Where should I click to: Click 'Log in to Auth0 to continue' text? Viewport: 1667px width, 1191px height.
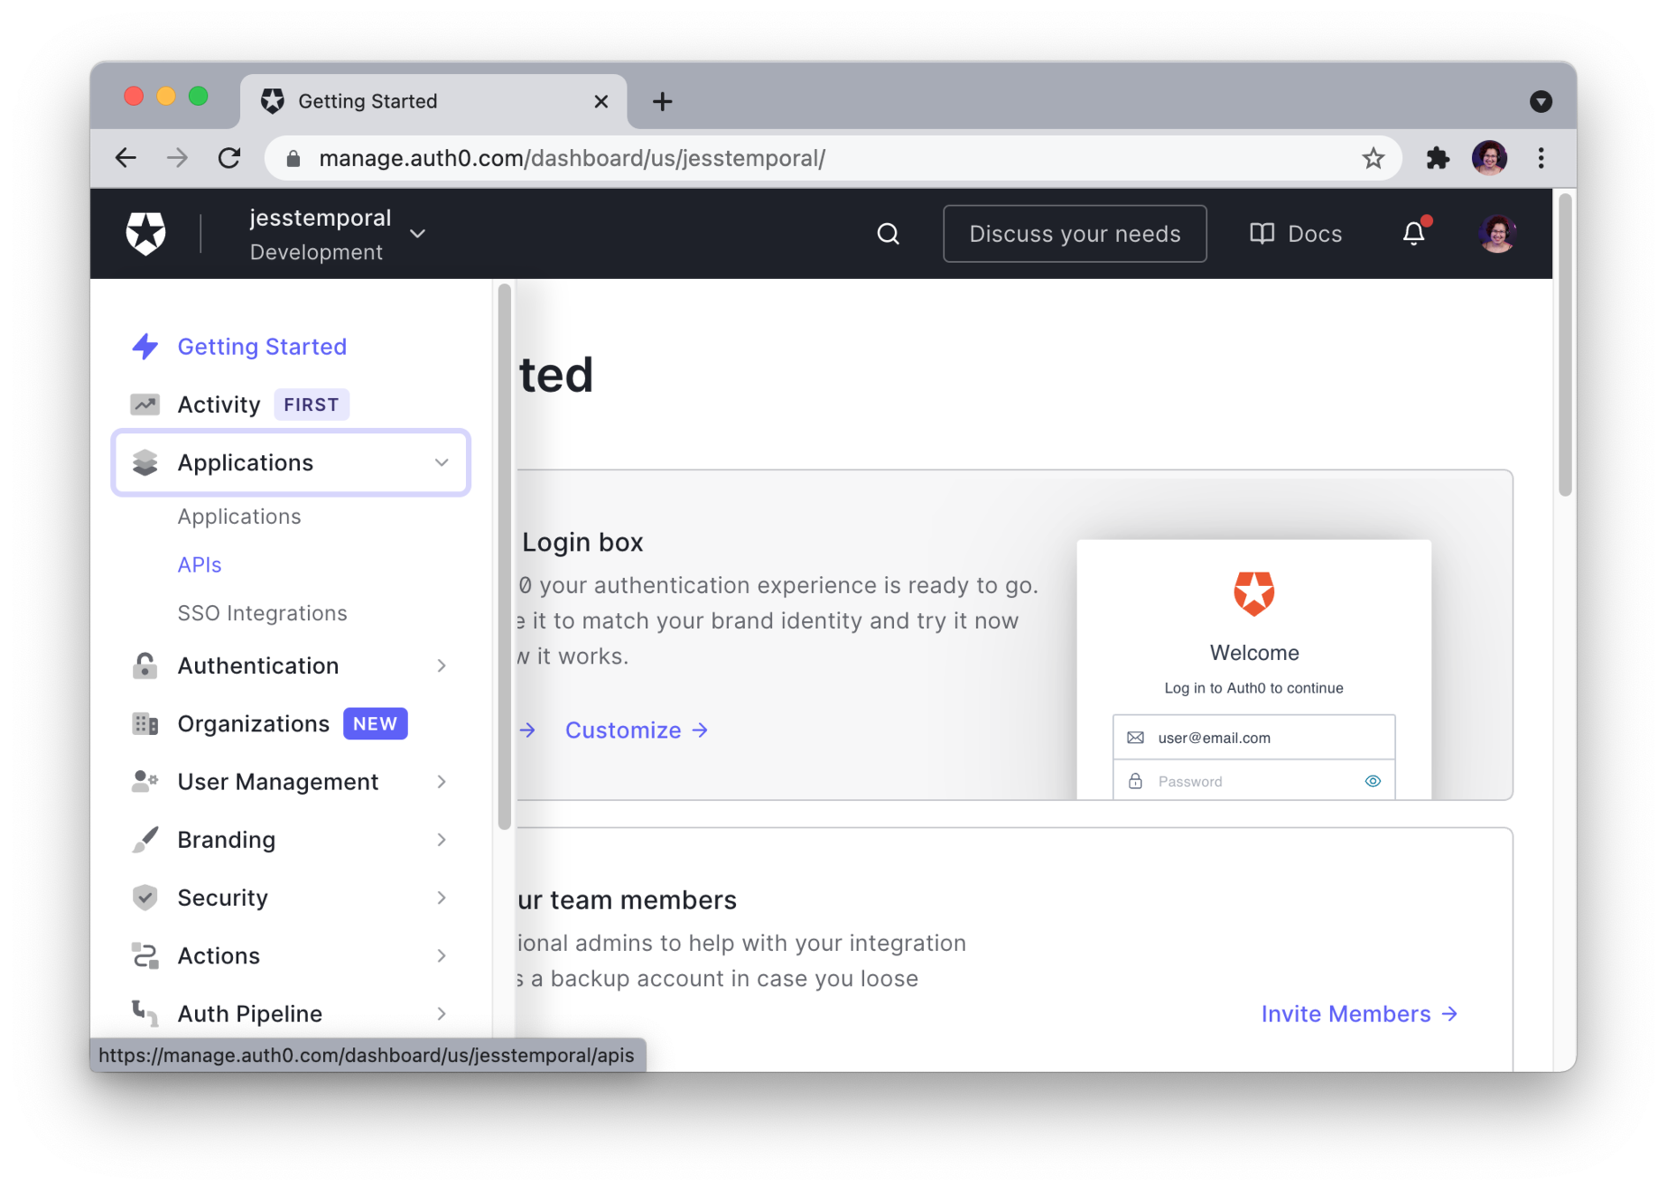(1253, 688)
